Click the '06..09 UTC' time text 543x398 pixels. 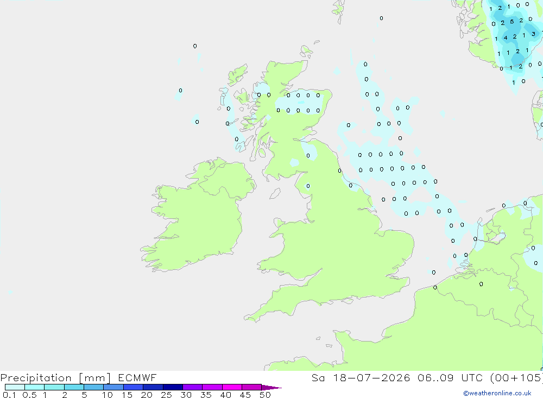(x=450, y=378)
